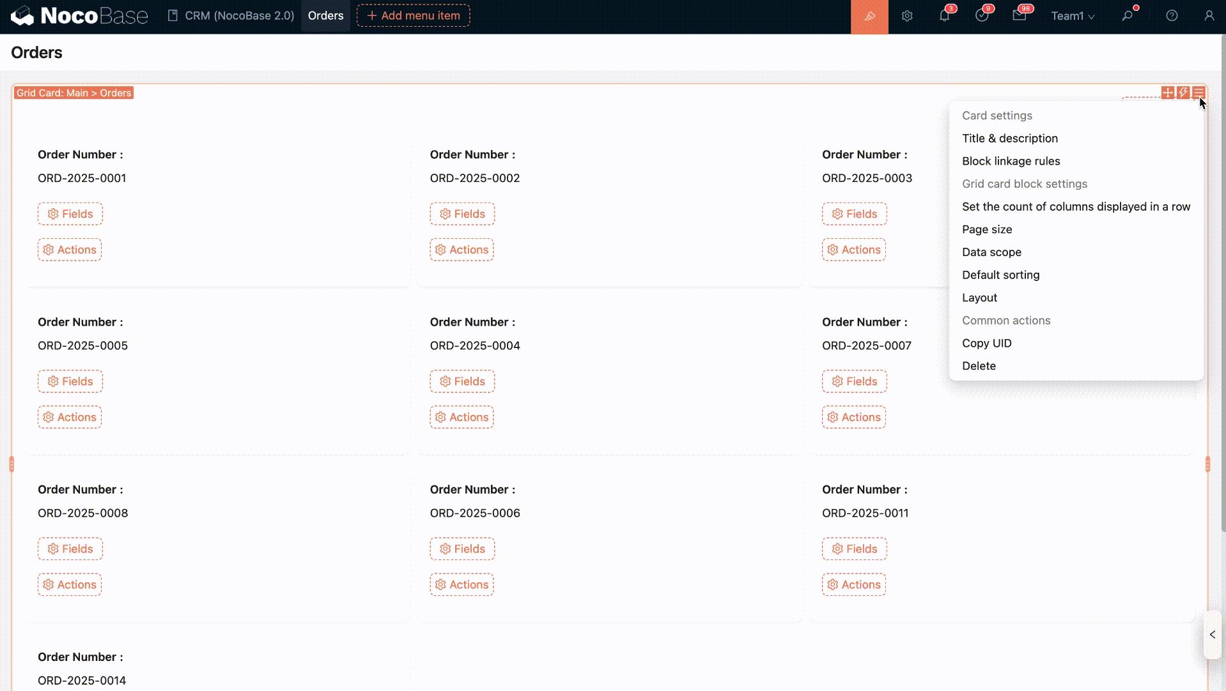The width and height of the screenshot is (1226, 691).
Task: Click the block drag-move handle icon
Action: (1168, 93)
